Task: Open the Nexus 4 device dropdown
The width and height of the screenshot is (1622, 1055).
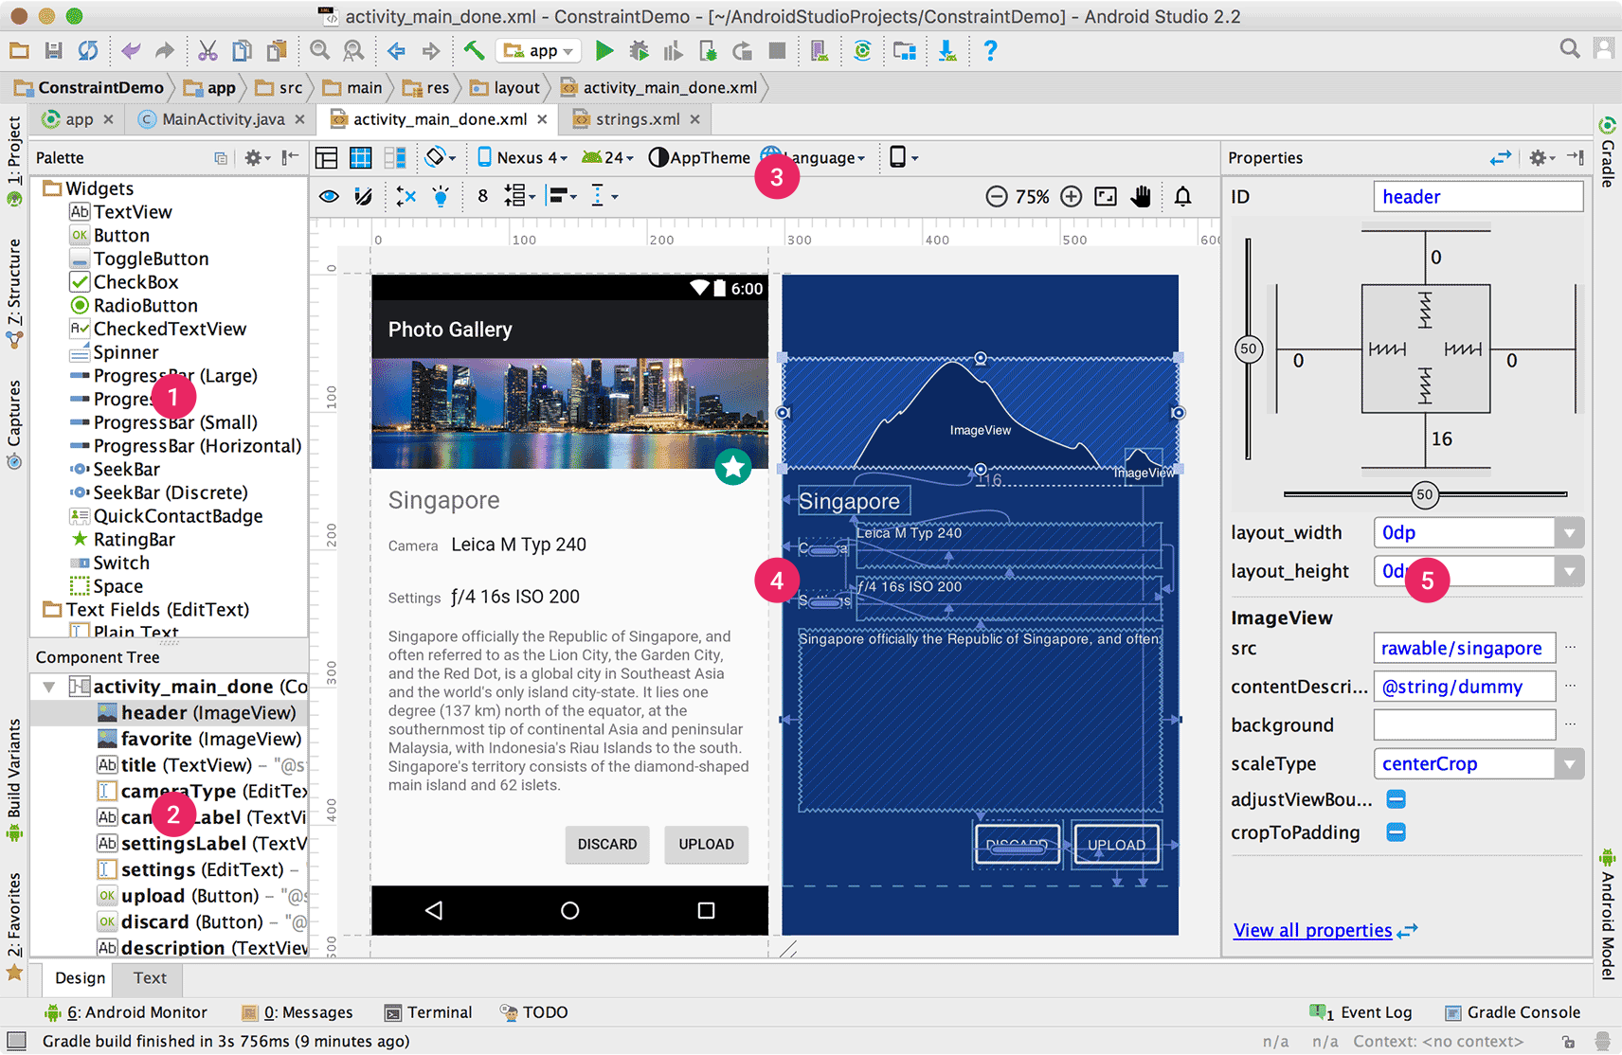Action: (x=522, y=158)
